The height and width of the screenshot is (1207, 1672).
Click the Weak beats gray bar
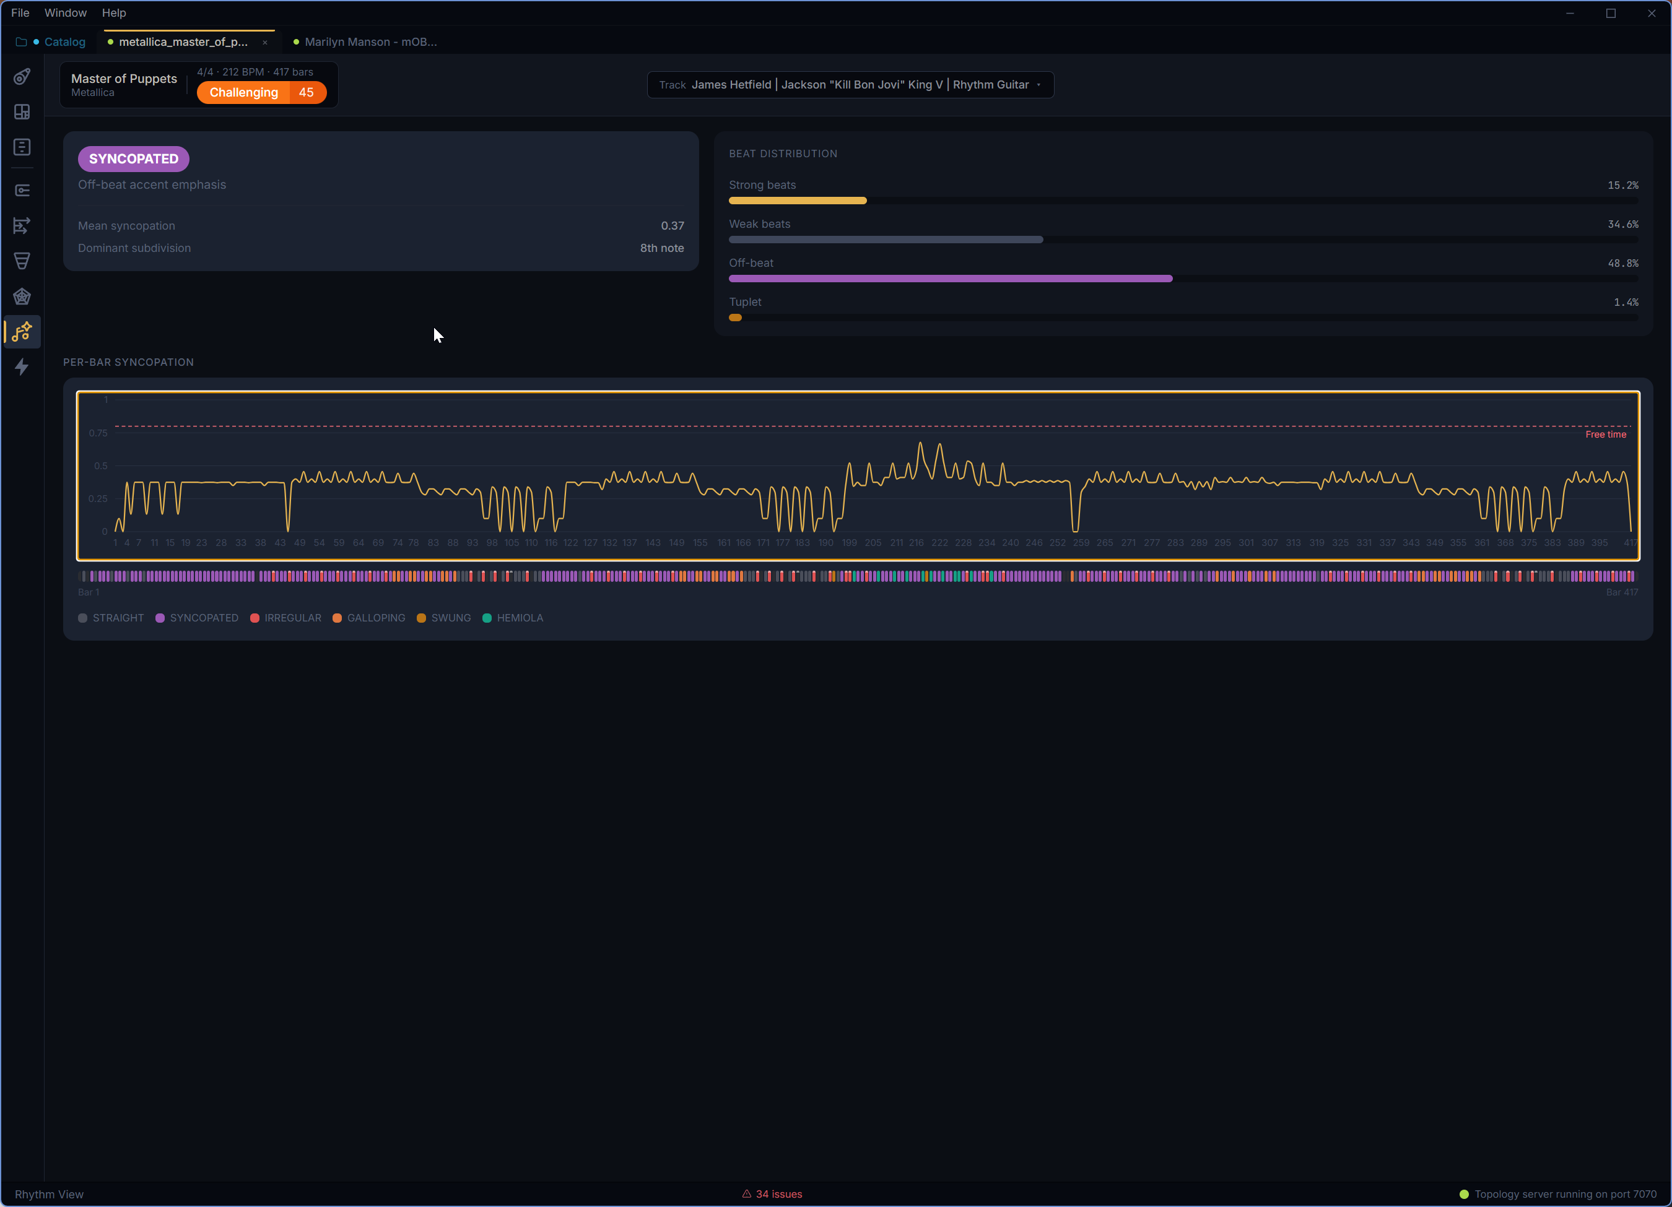[886, 240]
